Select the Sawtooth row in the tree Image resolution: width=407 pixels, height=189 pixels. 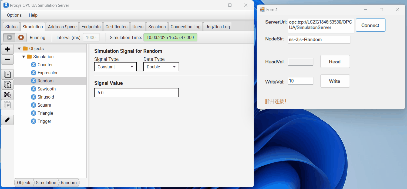coord(50,89)
